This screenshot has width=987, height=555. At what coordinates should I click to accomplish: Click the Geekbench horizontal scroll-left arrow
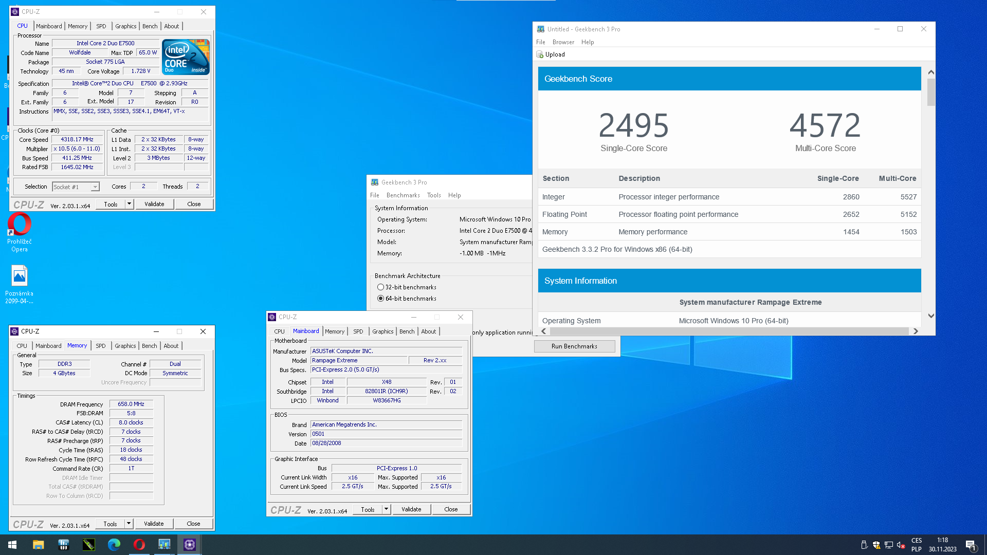point(544,331)
